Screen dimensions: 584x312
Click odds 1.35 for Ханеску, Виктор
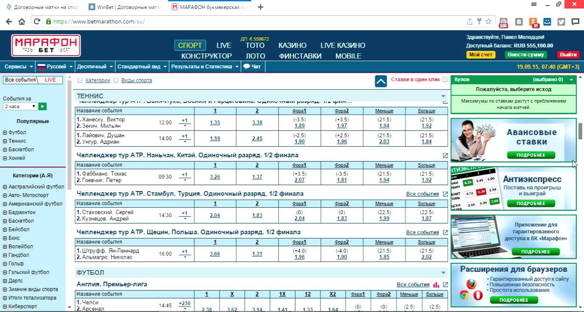215,123
